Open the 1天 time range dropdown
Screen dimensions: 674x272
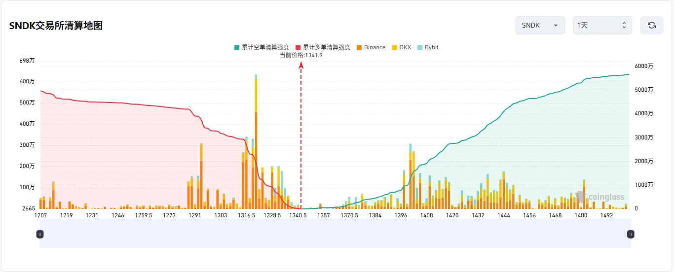click(602, 25)
